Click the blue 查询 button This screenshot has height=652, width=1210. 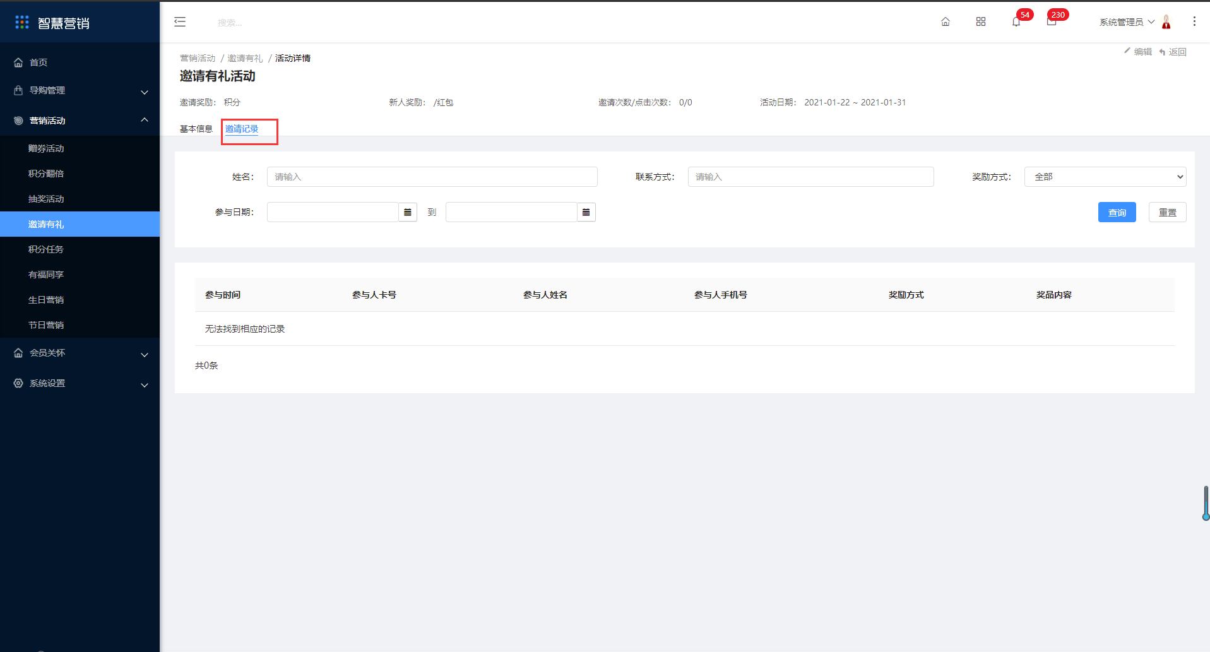coord(1117,212)
